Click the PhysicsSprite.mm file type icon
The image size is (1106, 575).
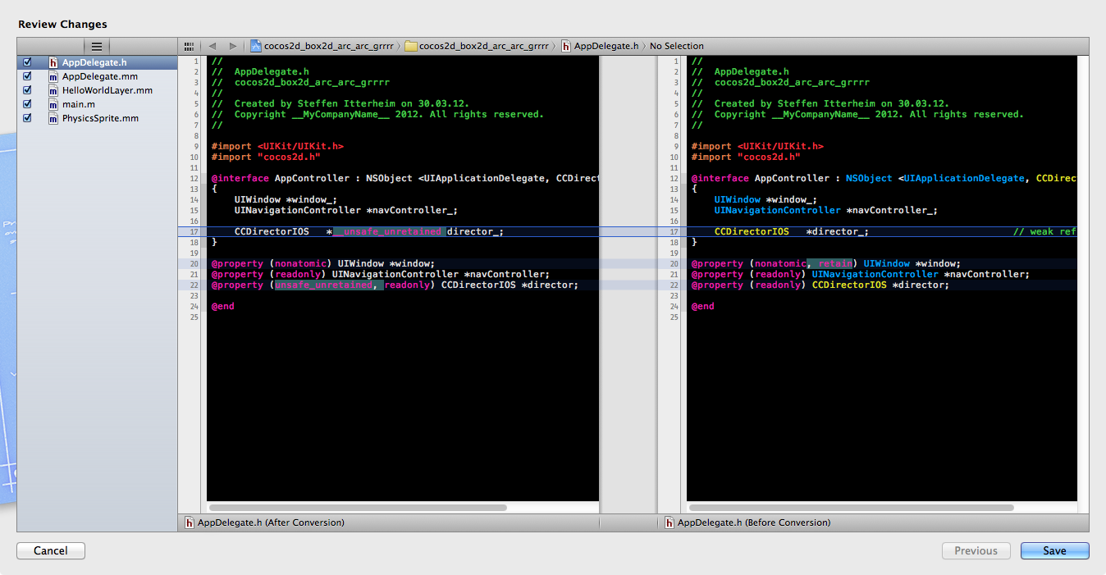[x=53, y=118]
